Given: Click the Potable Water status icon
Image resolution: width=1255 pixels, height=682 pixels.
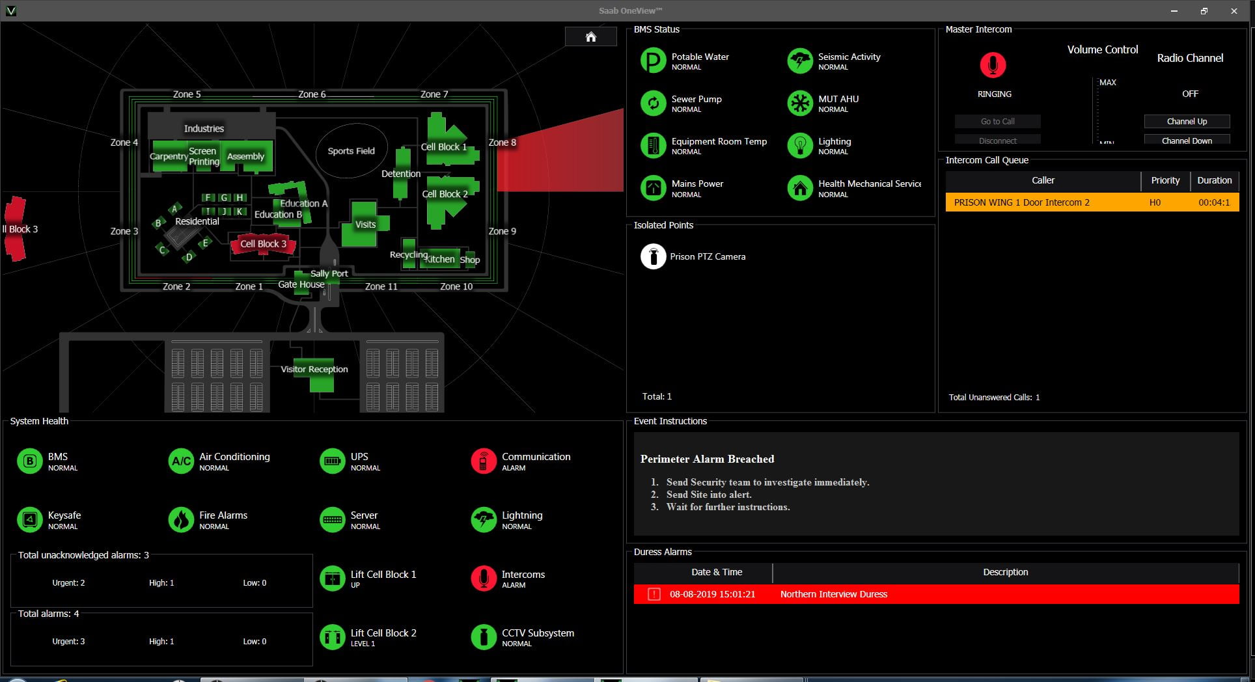Looking at the screenshot, I should tap(653, 61).
